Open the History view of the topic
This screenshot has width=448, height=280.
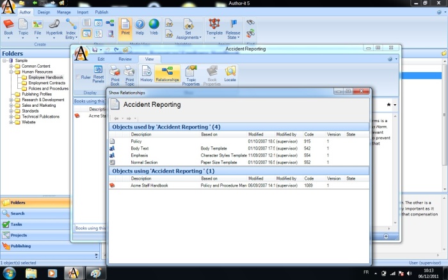(147, 74)
